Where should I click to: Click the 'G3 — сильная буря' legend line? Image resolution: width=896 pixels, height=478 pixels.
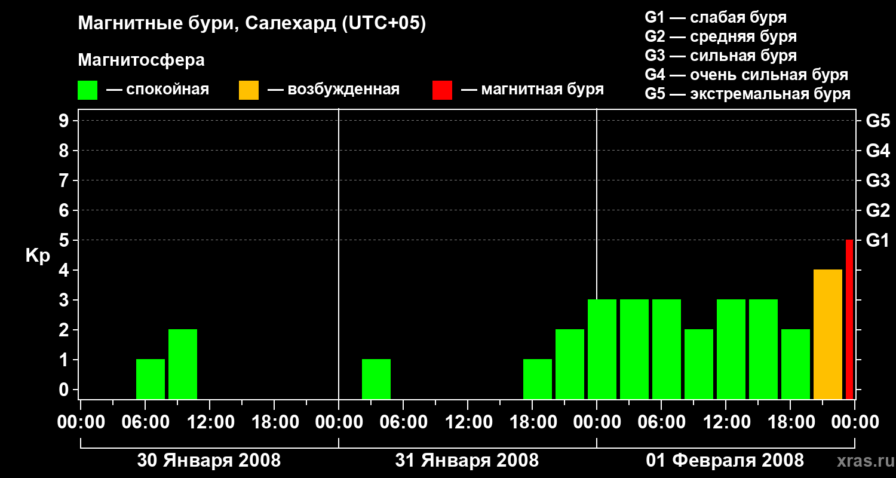(720, 56)
